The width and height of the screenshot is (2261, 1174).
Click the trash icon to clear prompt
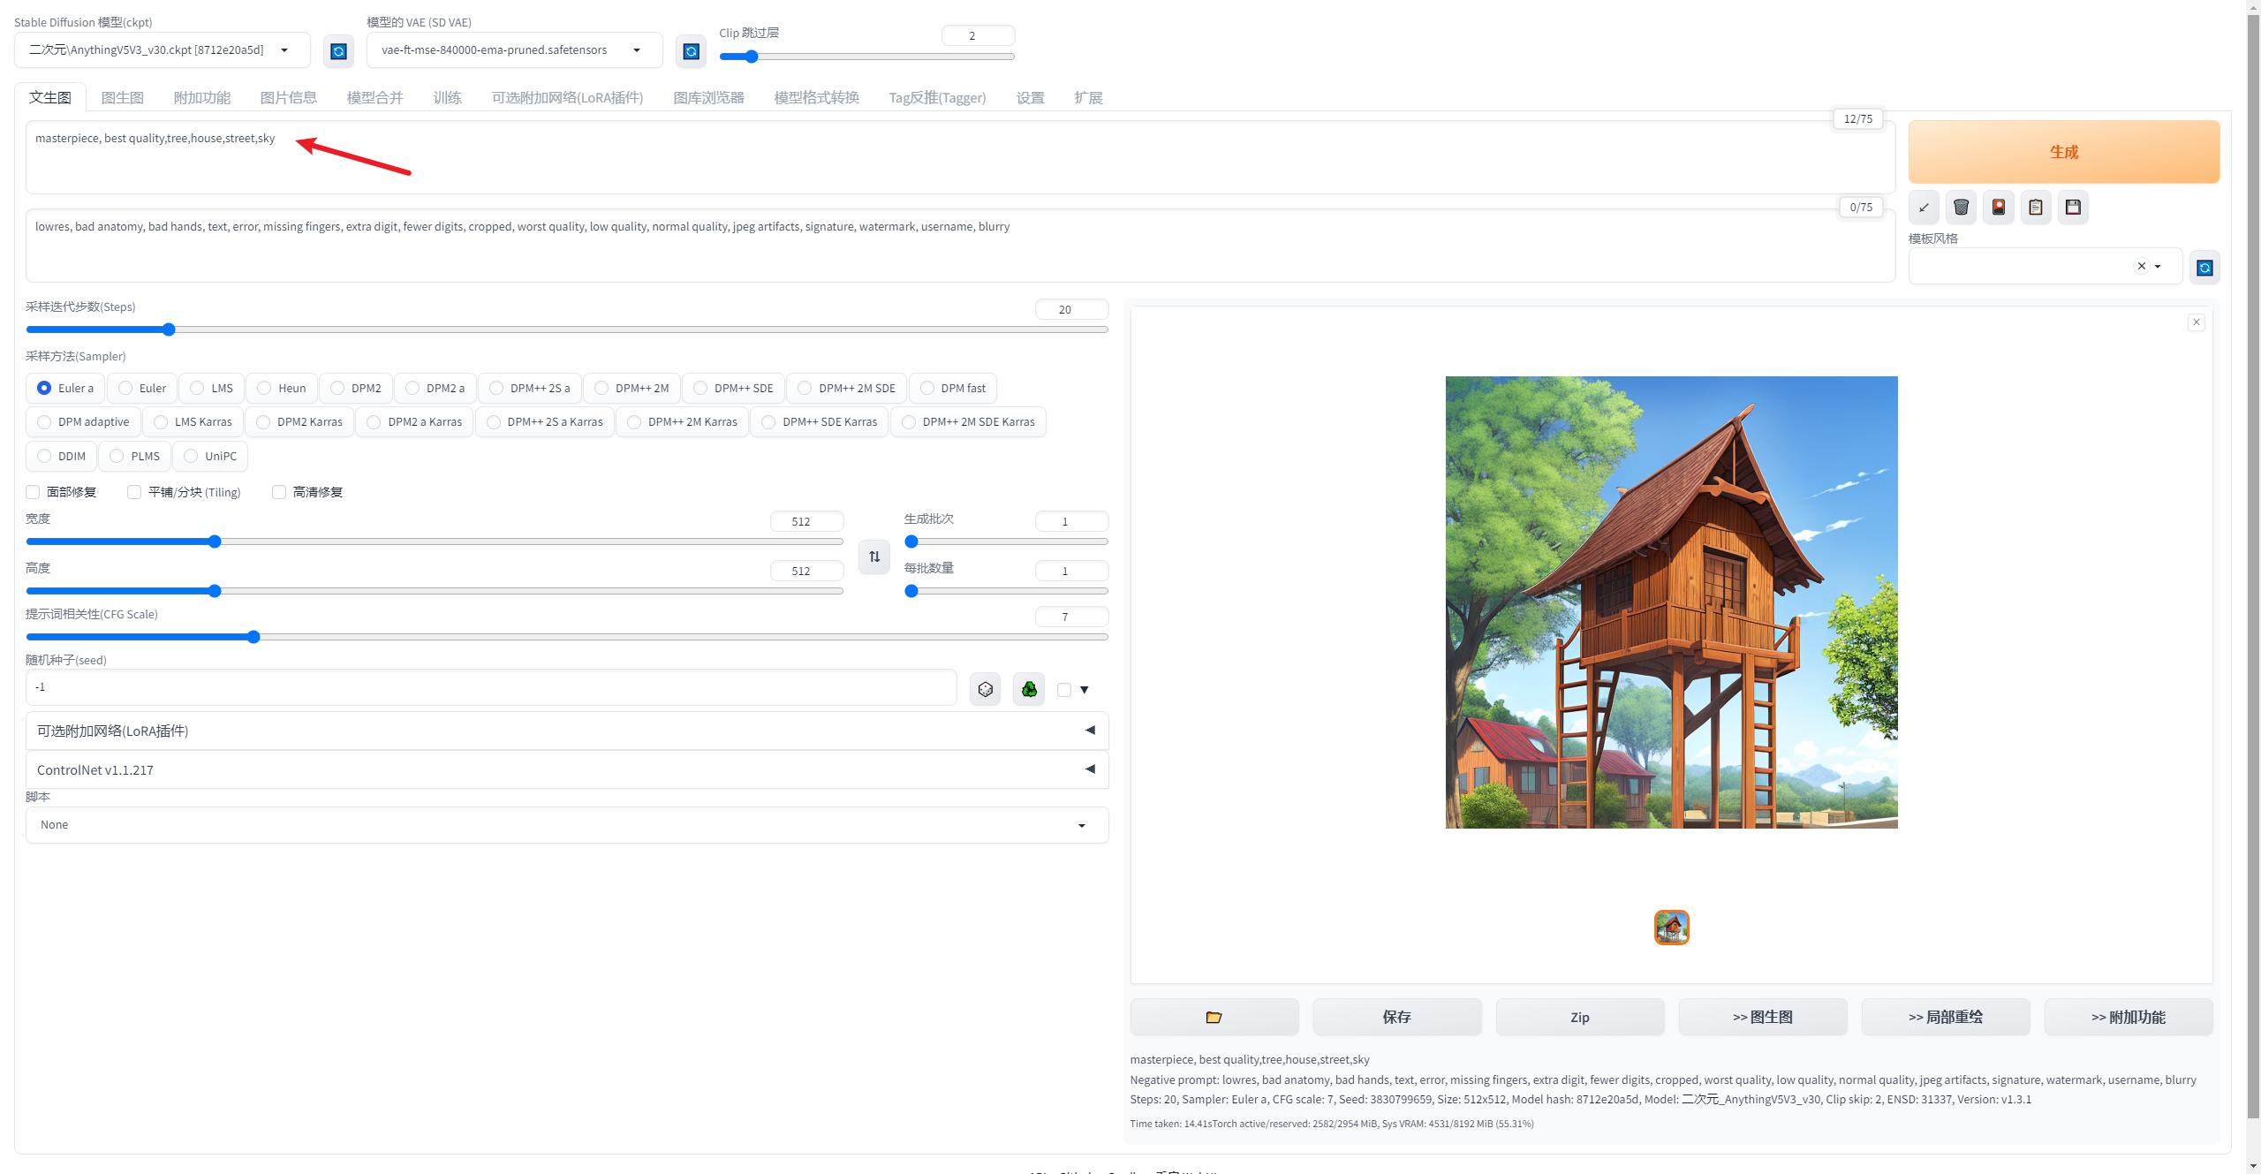click(1961, 208)
